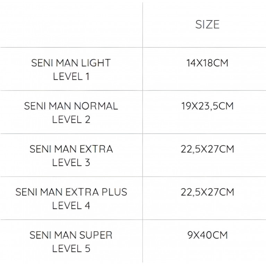Select the SENI MAN EXTRA Level 3 name
Viewport: 266px width, 266px height.
click(71, 149)
